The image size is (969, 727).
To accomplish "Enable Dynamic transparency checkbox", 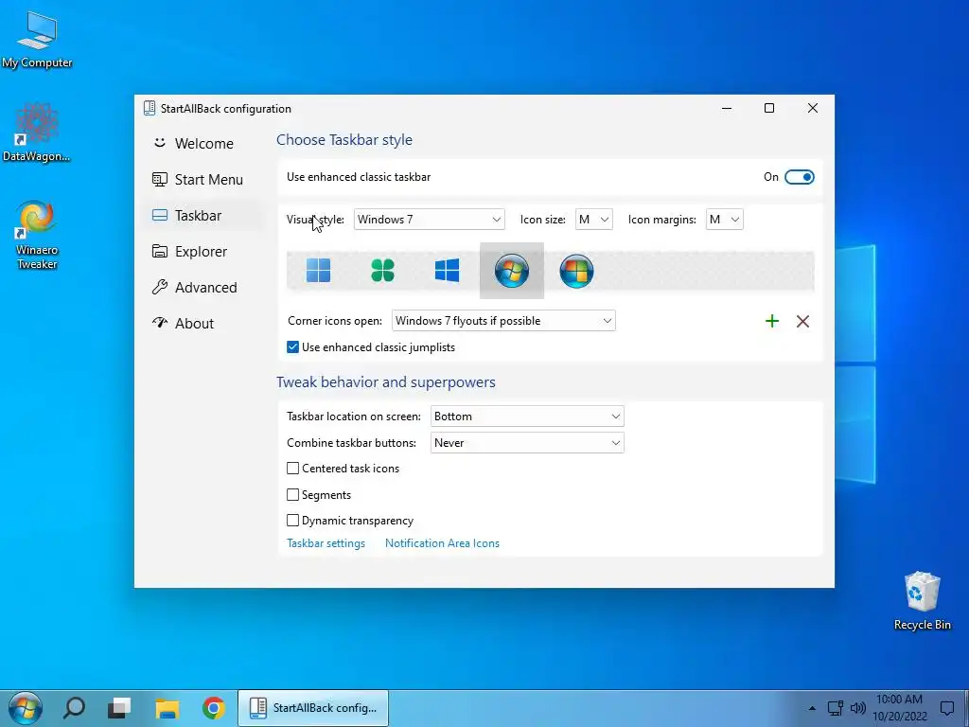I will point(293,521).
